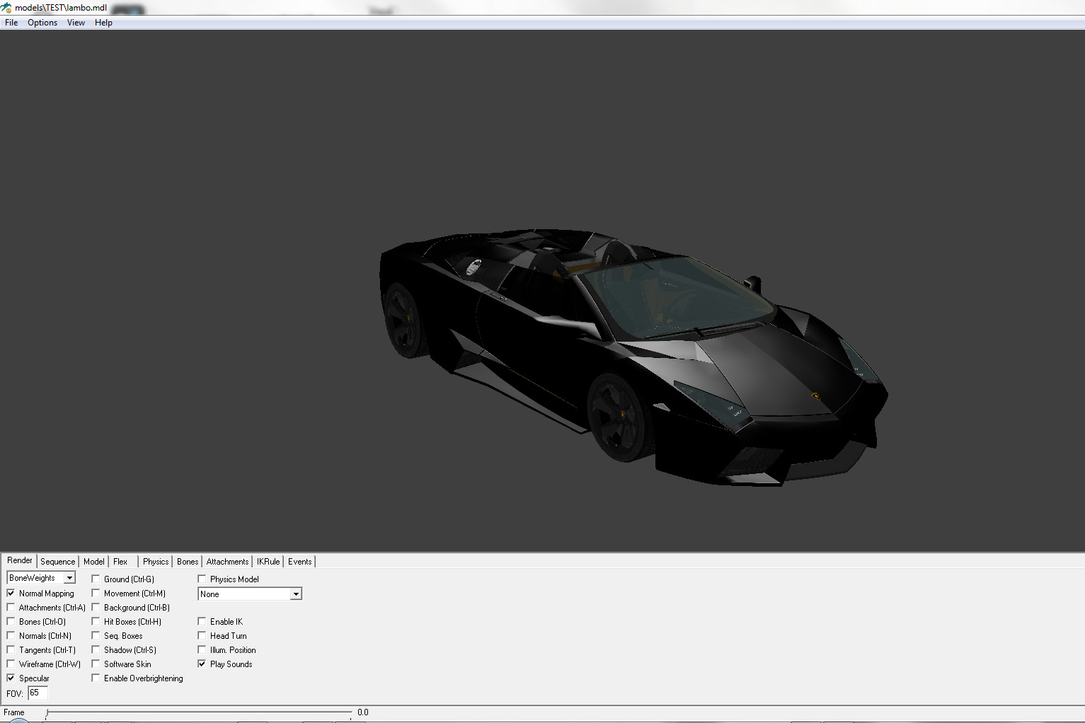Go to the Bones tab
The image size is (1085, 723).
(x=188, y=562)
